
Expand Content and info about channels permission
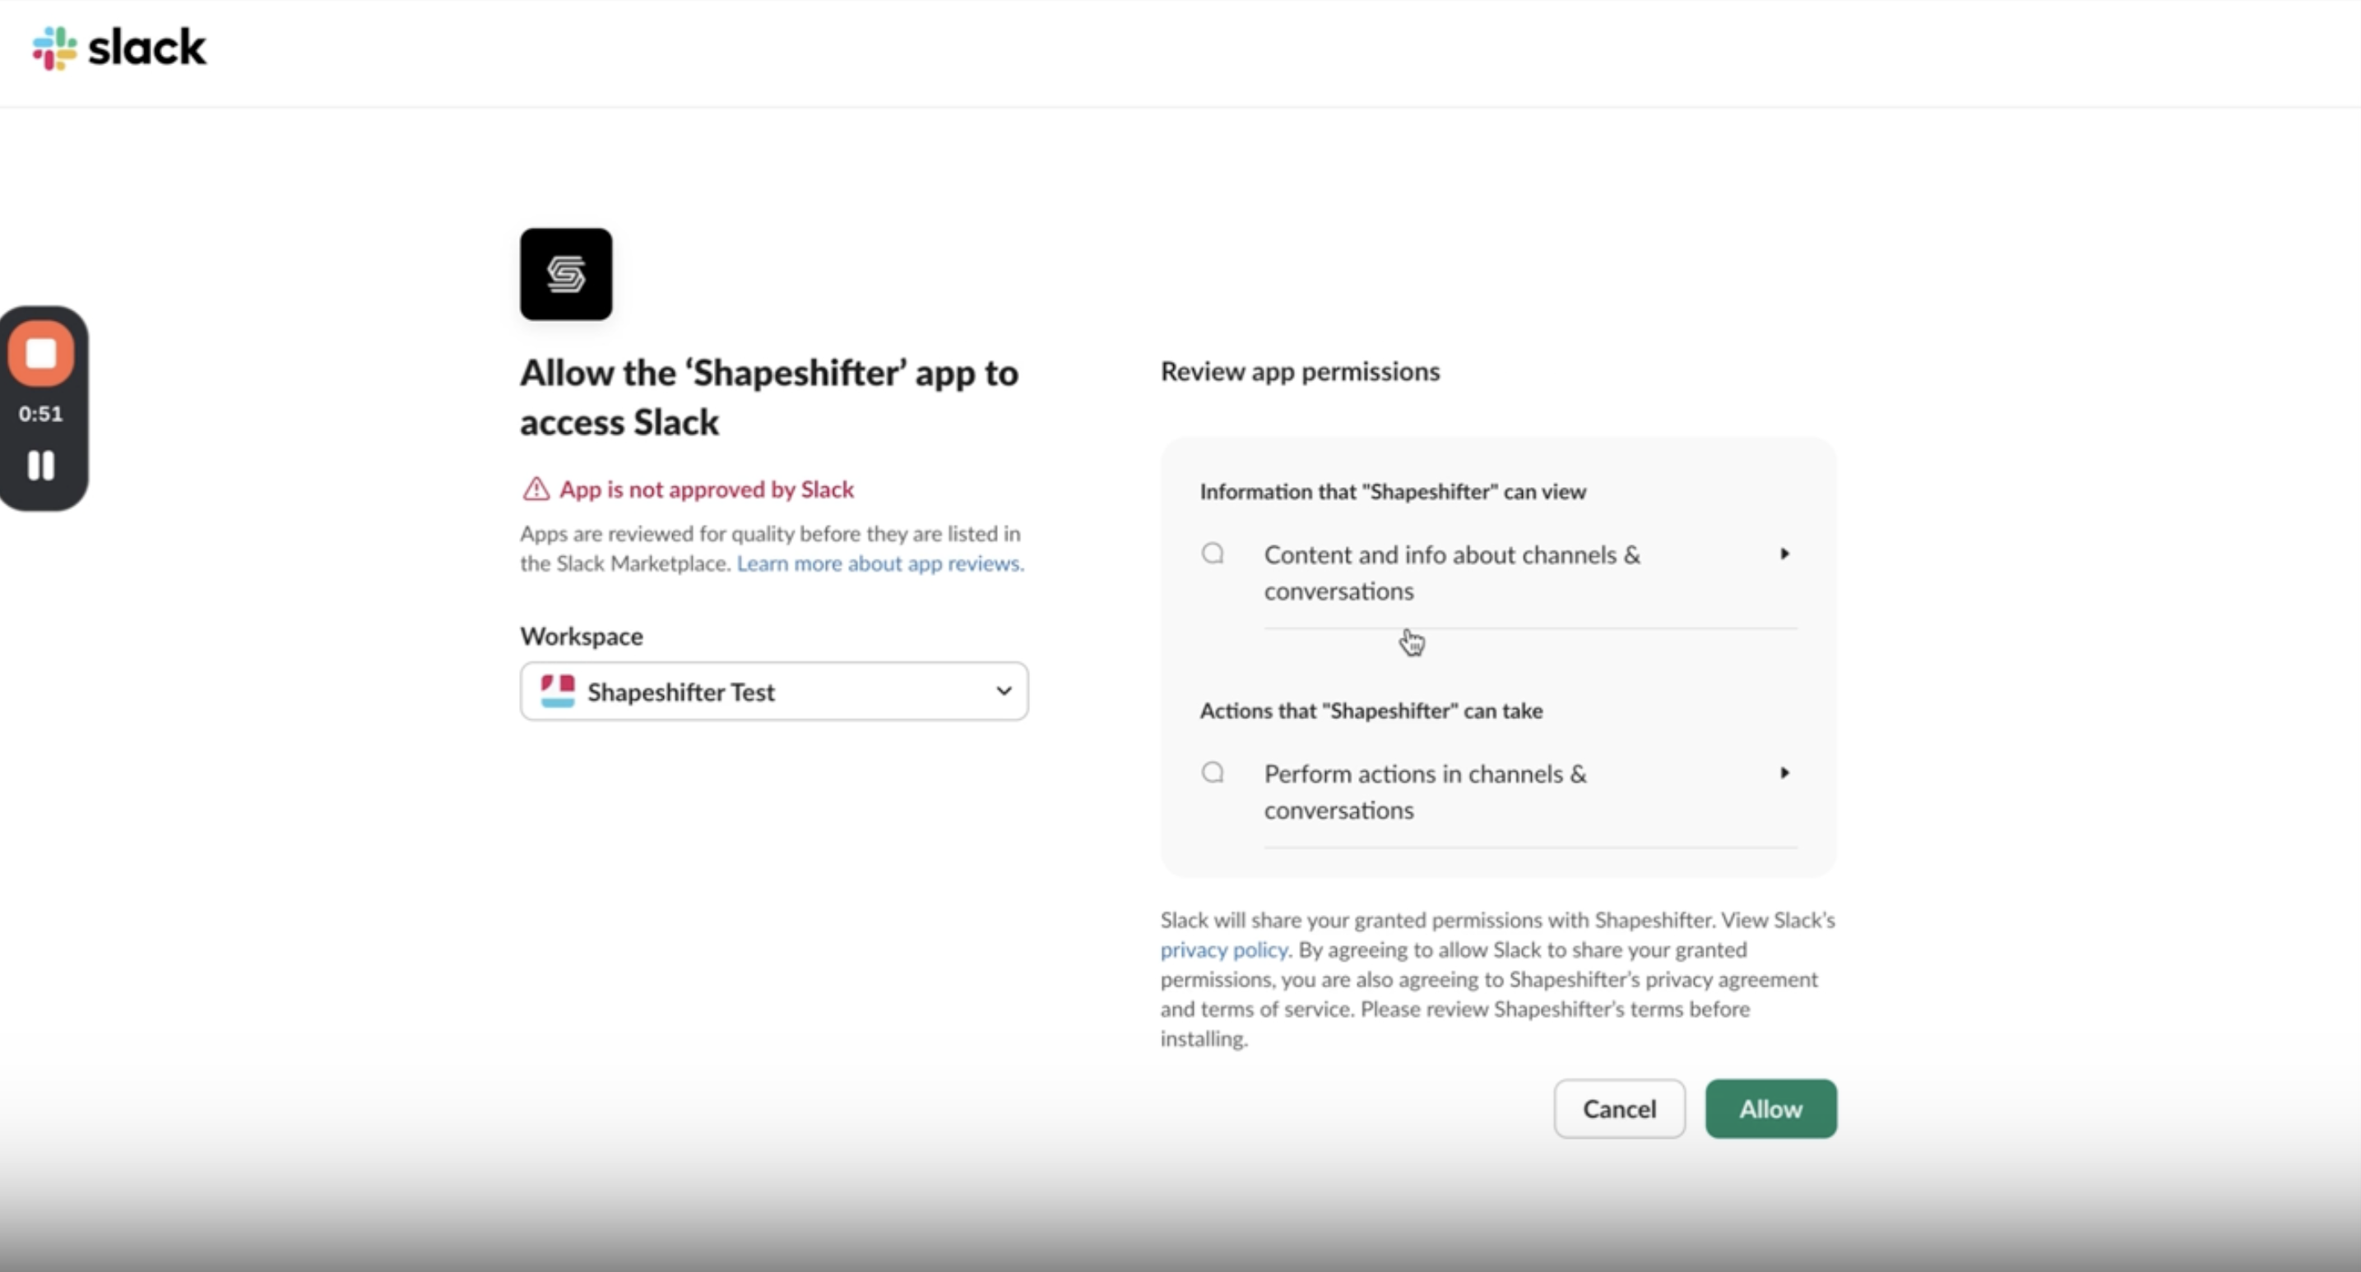[1784, 554]
